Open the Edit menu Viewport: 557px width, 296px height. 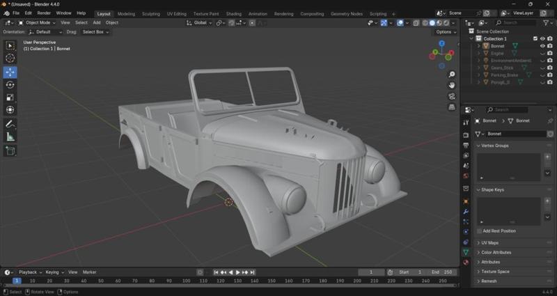[28, 13]
